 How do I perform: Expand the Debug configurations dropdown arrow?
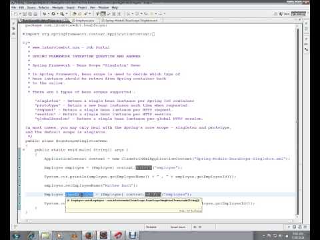(x=49, y=14)
